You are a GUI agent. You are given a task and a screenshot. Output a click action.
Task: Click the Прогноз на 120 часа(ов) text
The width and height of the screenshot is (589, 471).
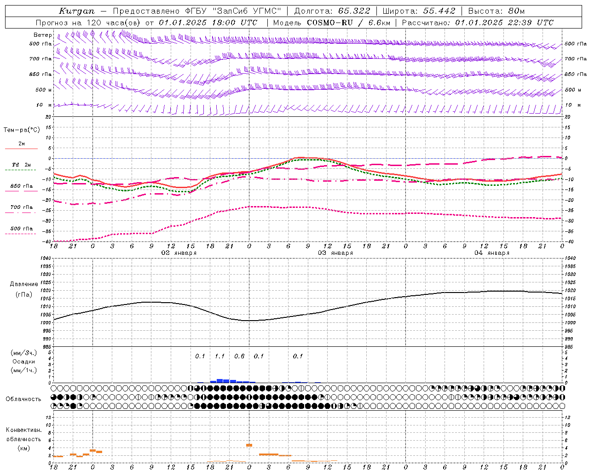click(89, 23)
